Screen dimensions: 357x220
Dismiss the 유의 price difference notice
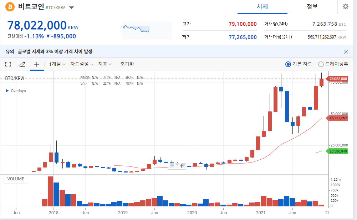pyautogui.click(x=346, y=51)
